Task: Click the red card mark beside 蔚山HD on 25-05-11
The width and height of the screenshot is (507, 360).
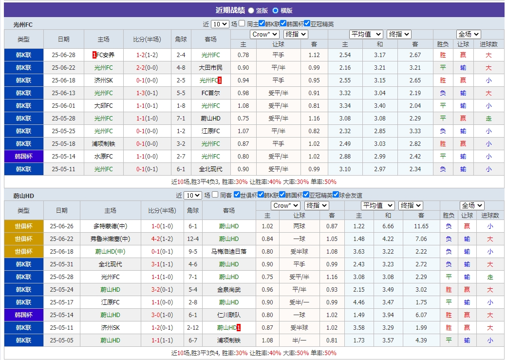Action: point(239,328)
